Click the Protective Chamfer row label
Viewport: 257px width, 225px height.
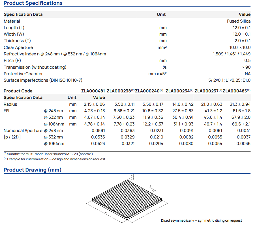click(23, 74)
